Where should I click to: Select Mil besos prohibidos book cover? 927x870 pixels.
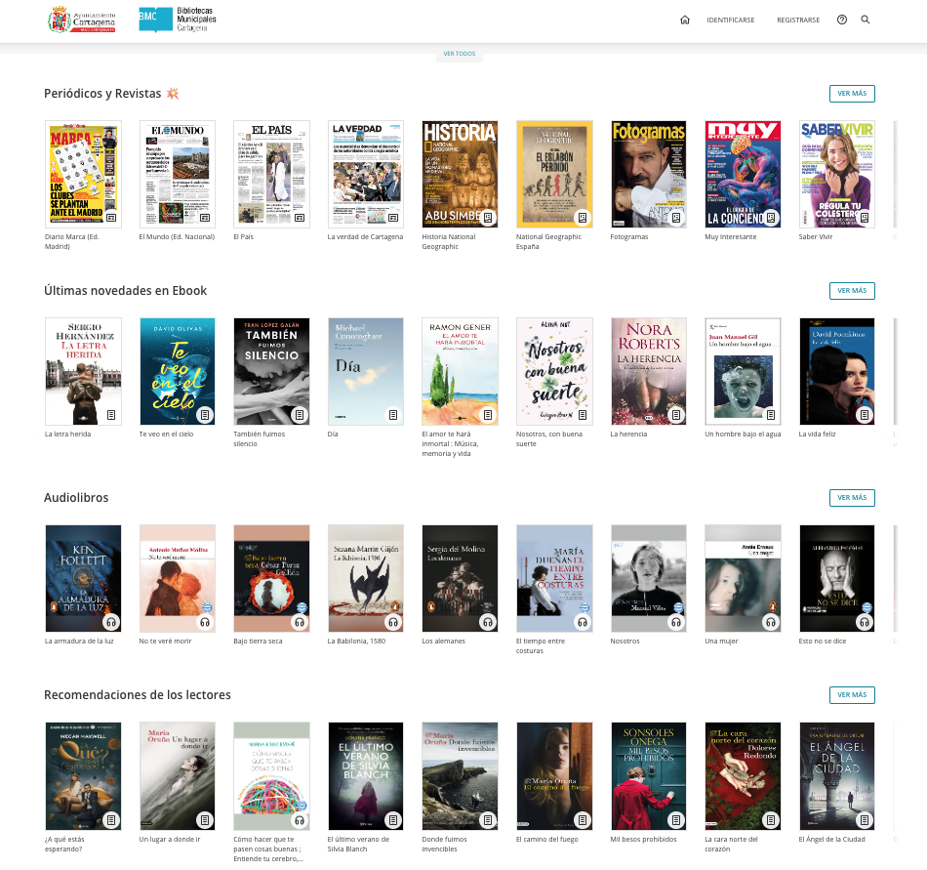point(649,775)
